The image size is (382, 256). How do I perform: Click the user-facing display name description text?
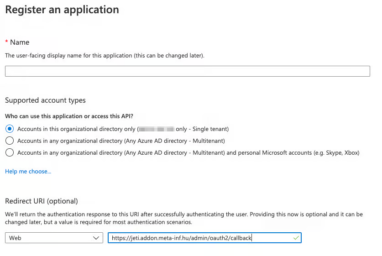point(105,56)
